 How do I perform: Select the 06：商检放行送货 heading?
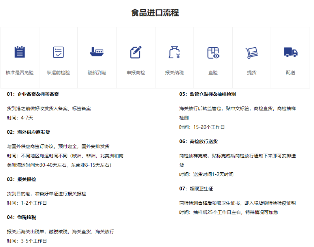coord(199,142)
